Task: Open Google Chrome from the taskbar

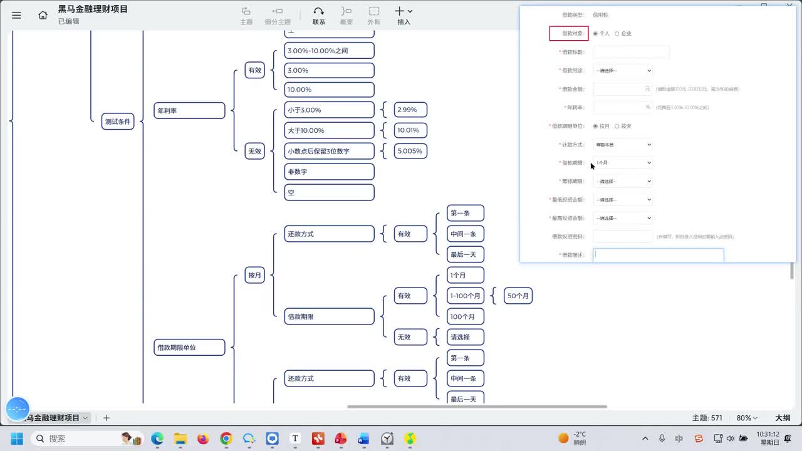Action: (226, 438)
